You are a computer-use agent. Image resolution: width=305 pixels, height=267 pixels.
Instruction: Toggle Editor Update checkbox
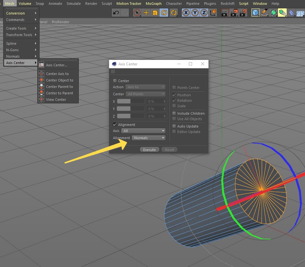click(174, 131)
